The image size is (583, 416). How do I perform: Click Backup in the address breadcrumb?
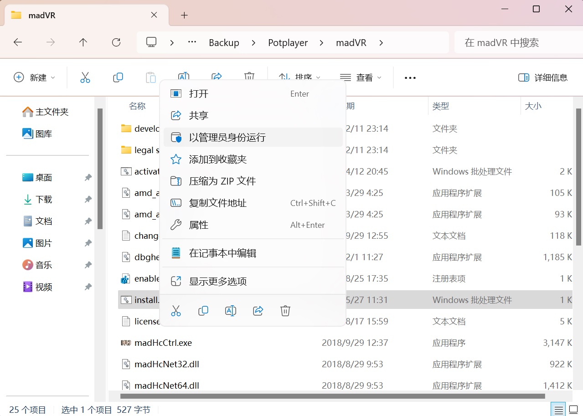pyautogui.click(x=224, y=42)
